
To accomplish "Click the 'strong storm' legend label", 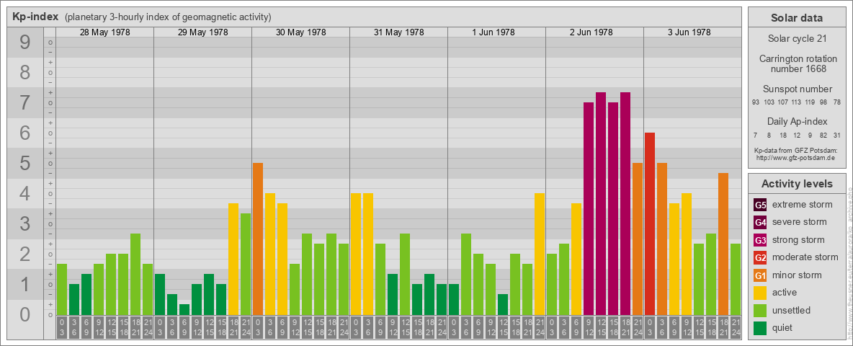I will (x=798, y=240).
